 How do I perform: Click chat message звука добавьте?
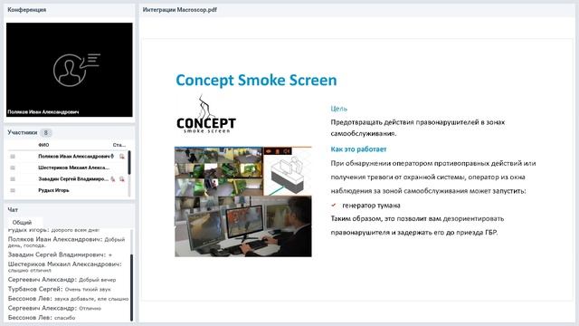point(68,299)
